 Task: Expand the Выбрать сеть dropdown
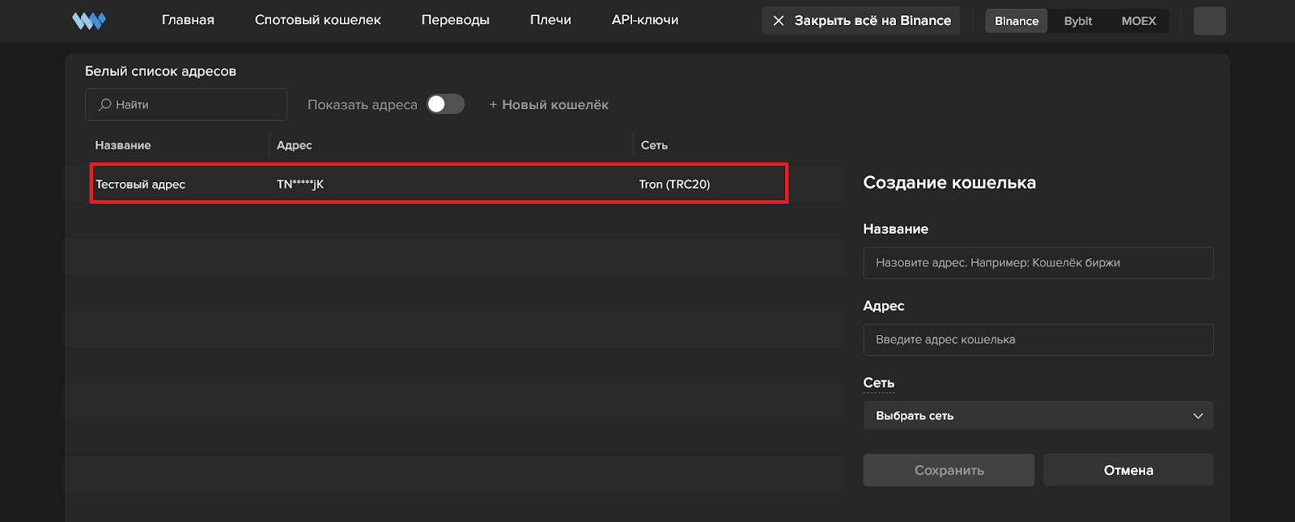(x=1038, y=416)
